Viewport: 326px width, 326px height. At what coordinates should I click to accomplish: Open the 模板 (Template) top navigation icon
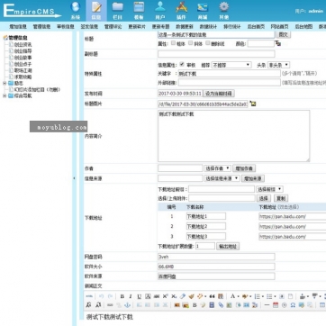click(139, 10)
